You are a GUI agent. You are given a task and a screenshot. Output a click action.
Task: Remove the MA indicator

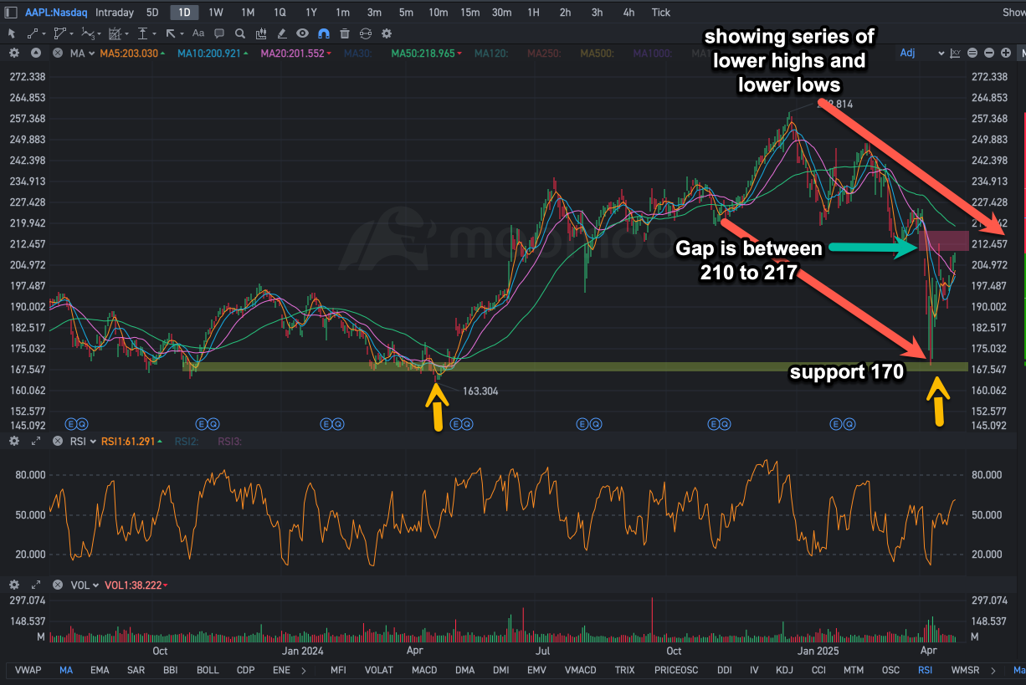click(58, 53)
